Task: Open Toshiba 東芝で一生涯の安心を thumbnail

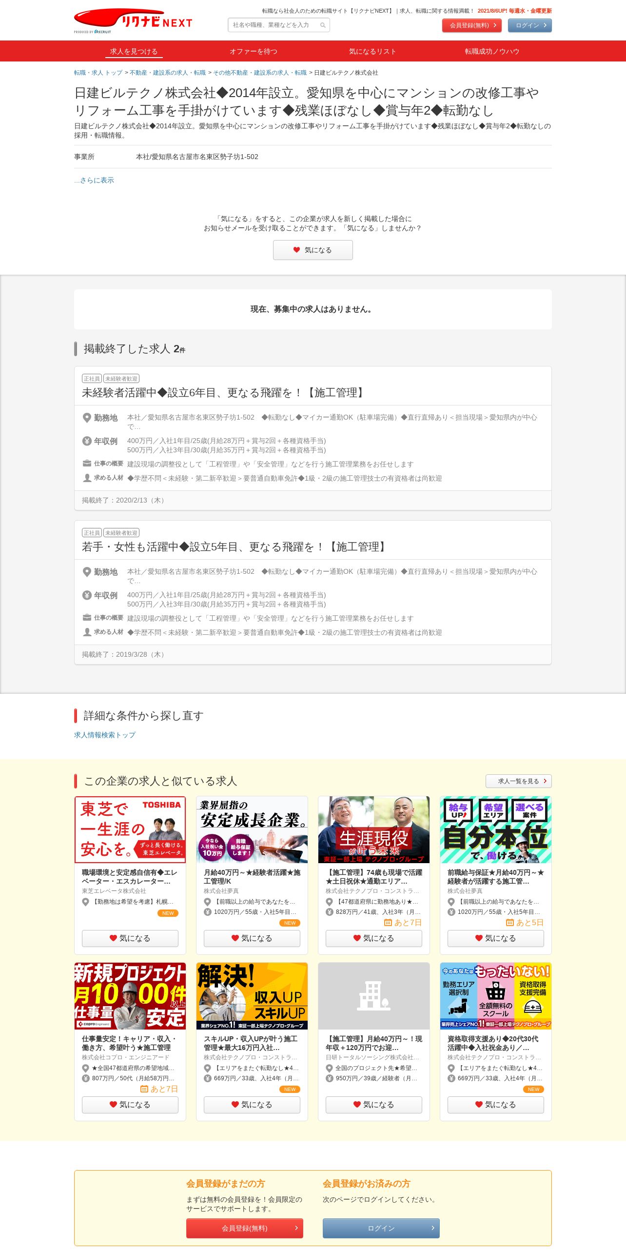Action: click(130, 830)
